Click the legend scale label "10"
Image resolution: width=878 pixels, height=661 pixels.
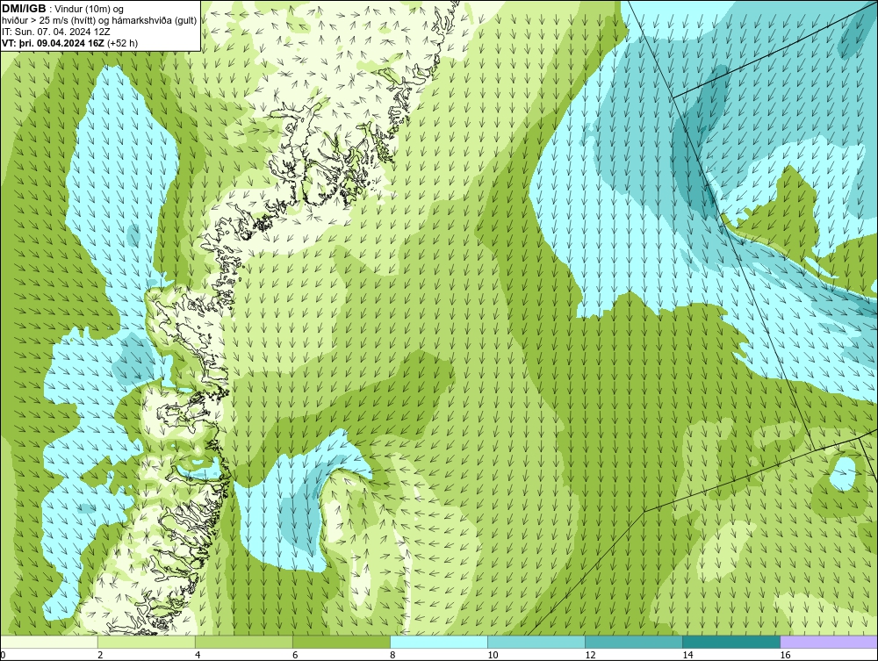(493, 656)
